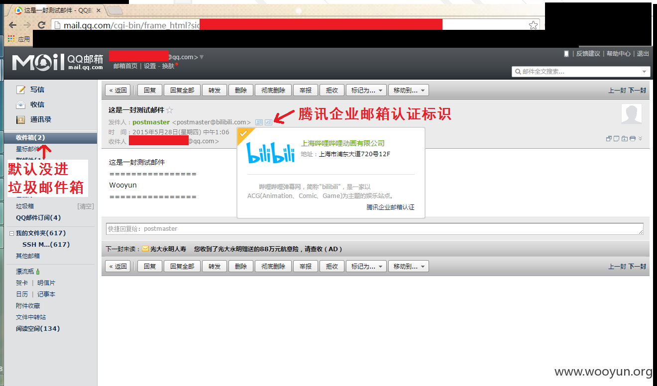Open the 标记为 dropdown in upper toolbar

pyautogui.click(x=366, y=90)
